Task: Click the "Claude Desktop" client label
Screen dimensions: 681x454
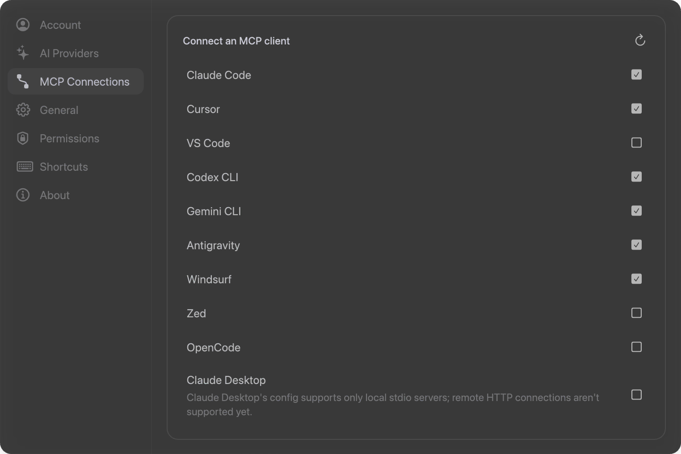Action: tap(226, 380)
